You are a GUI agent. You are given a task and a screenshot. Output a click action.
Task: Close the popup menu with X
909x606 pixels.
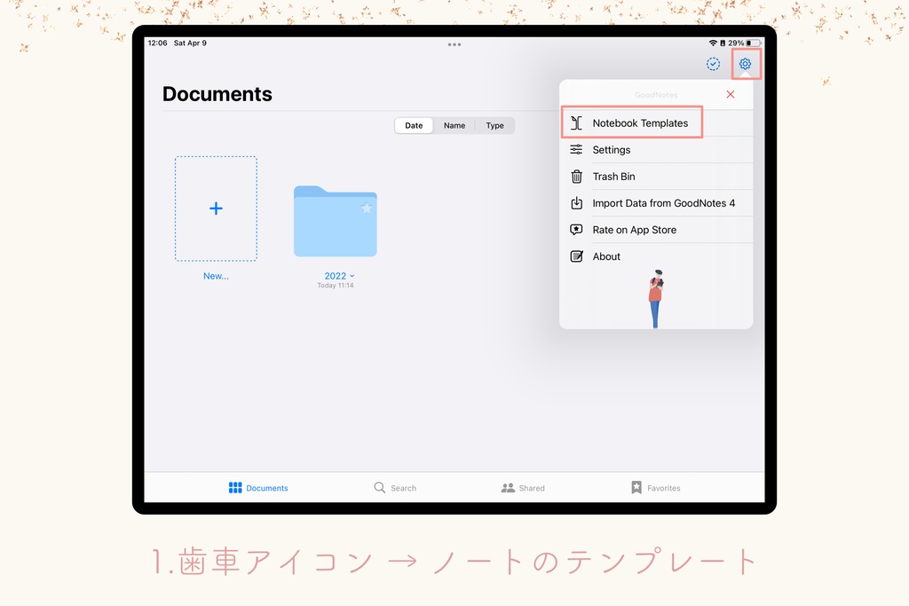tap(730, 94)
